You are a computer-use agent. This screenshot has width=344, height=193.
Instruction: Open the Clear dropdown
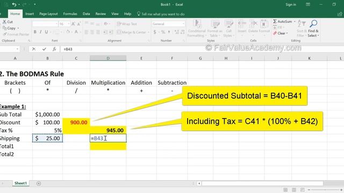281,33
